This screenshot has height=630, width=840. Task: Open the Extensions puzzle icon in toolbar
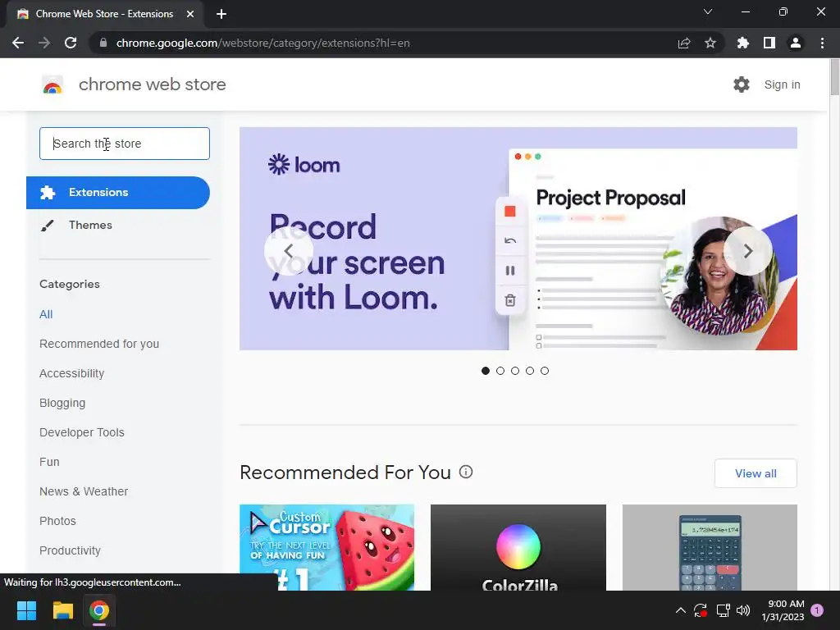point(743,43)
